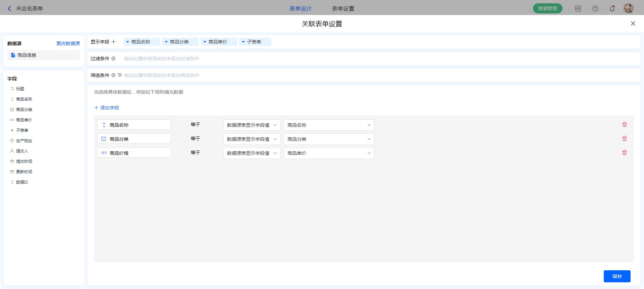The width and height of the screenshot is (644, 289).
Task: Open the notification bell in header
Action: 612,9
